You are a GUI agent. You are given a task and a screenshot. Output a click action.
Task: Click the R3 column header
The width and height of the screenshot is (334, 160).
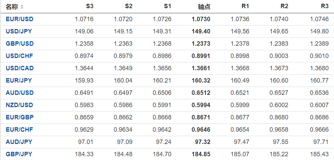325,6
